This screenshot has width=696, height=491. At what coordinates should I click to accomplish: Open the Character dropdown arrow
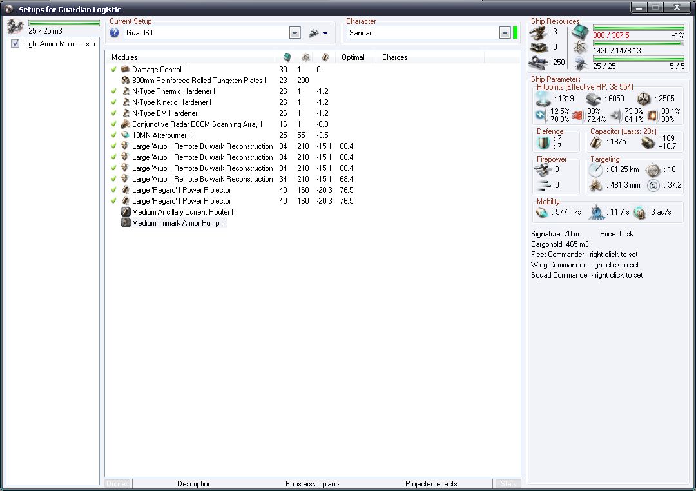505,33
